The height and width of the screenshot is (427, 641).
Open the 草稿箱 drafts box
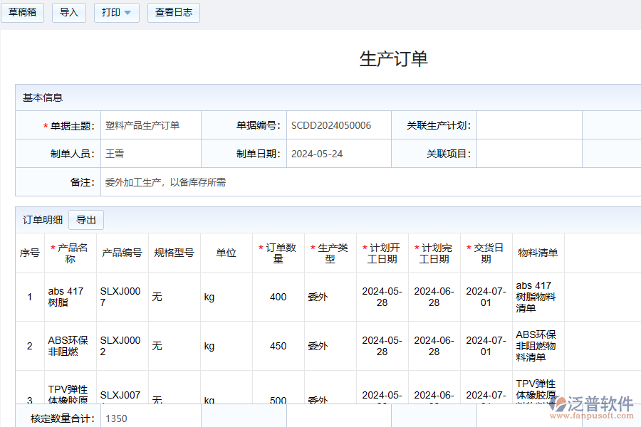pos(23,13)
